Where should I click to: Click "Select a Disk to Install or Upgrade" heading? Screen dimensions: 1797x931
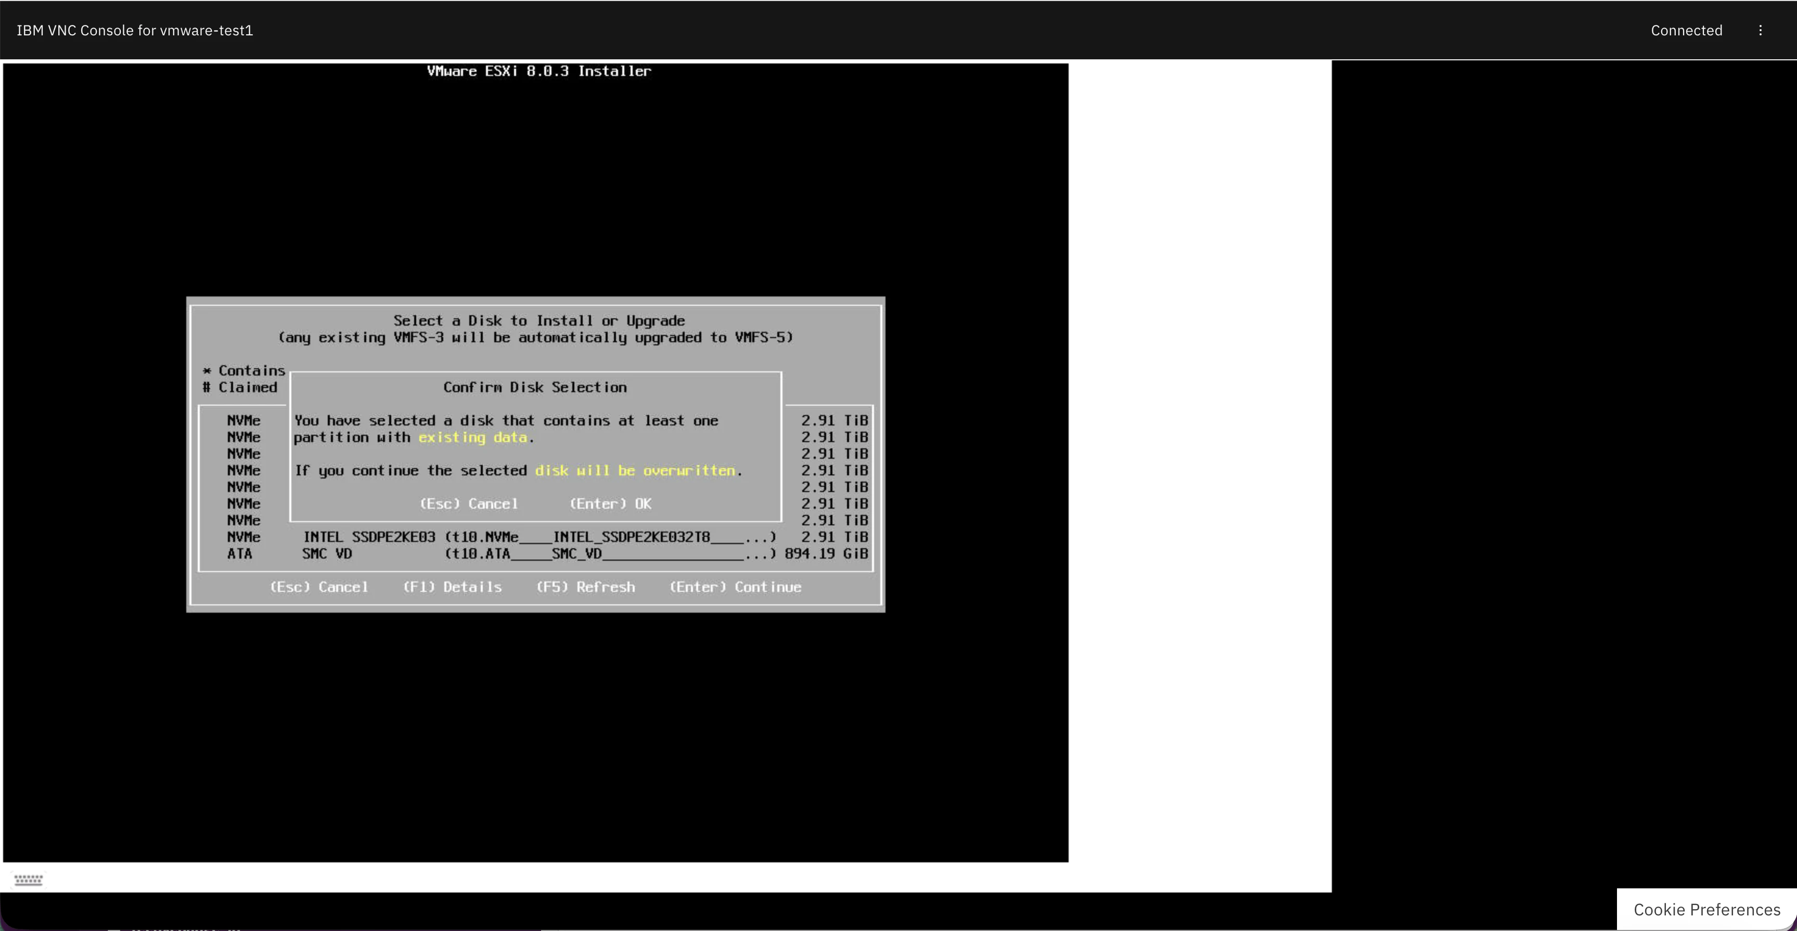point(539,321)
